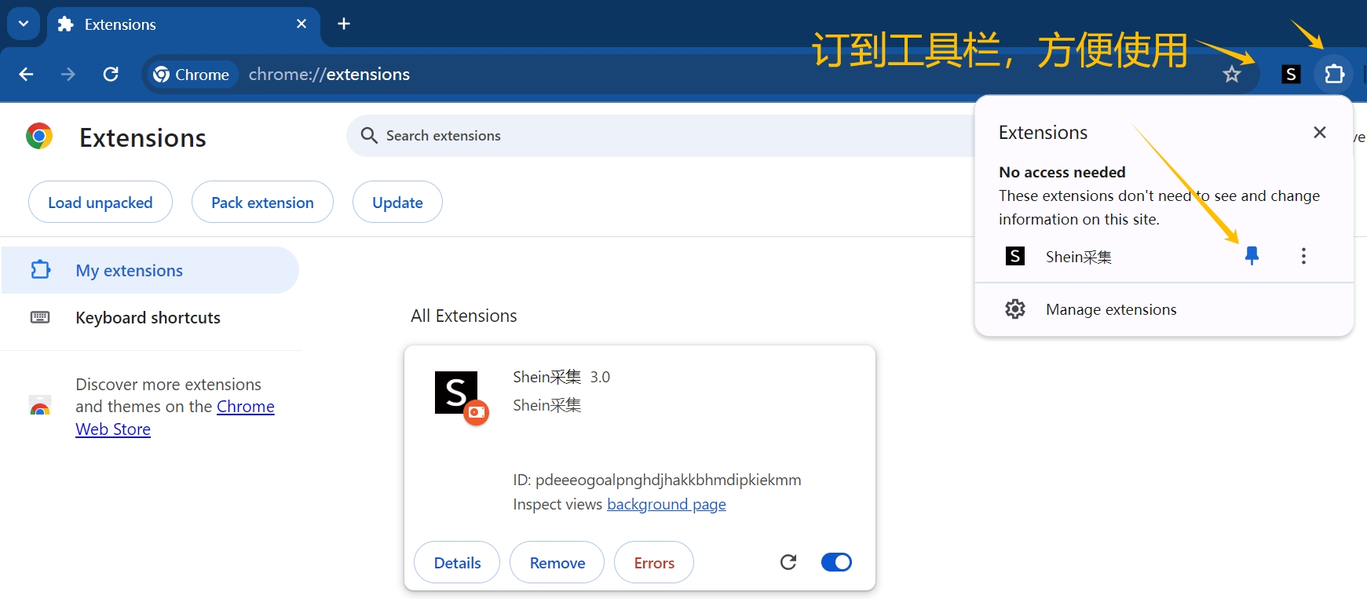1367x599 pixels.
Task: Click the Search extensions field
Action: click(x=660, y=136)
